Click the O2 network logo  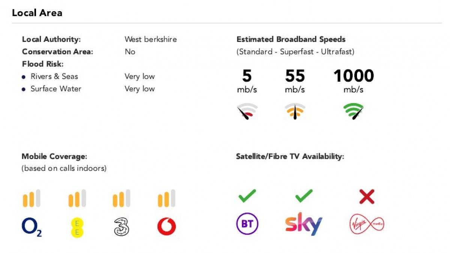(31, 227)
